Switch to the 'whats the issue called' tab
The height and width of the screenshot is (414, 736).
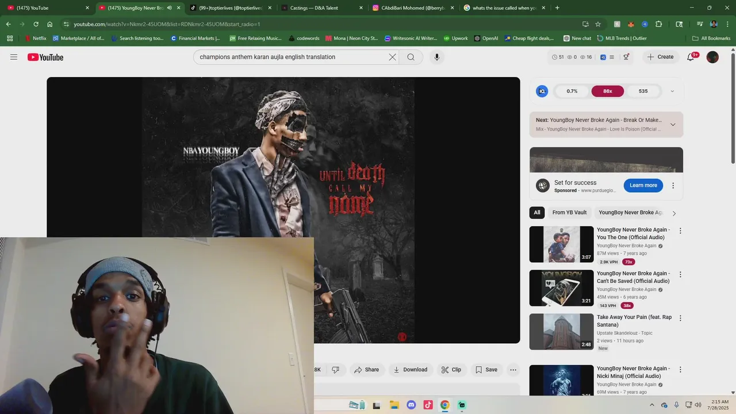click(x=505, y=8)
